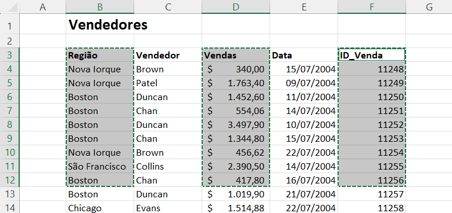Select column D header

tap(236, 7)
